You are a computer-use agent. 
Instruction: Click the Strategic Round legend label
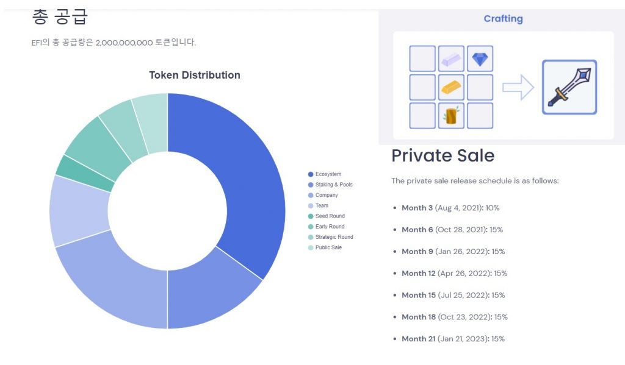pos(334,237)
